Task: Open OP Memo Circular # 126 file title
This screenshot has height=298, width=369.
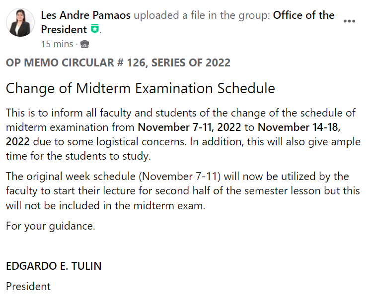Action: pyautogui.click(x=118, y=62)
